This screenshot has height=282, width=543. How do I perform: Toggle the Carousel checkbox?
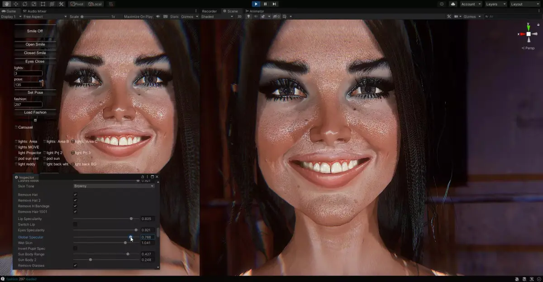16,127
